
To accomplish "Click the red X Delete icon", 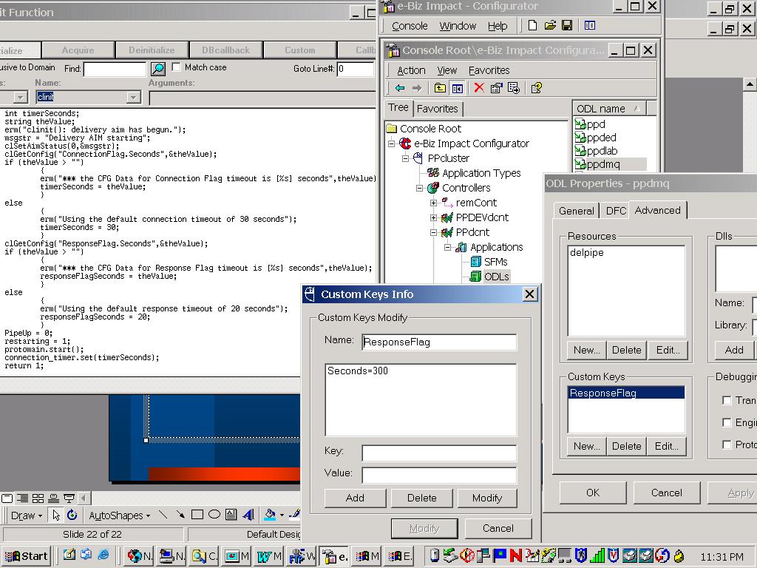I will coord(479,88).
